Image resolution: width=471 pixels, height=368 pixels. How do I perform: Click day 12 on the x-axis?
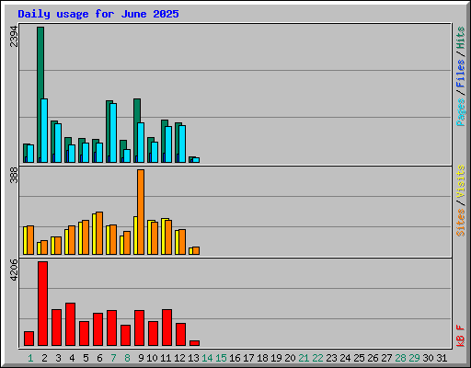179,358
